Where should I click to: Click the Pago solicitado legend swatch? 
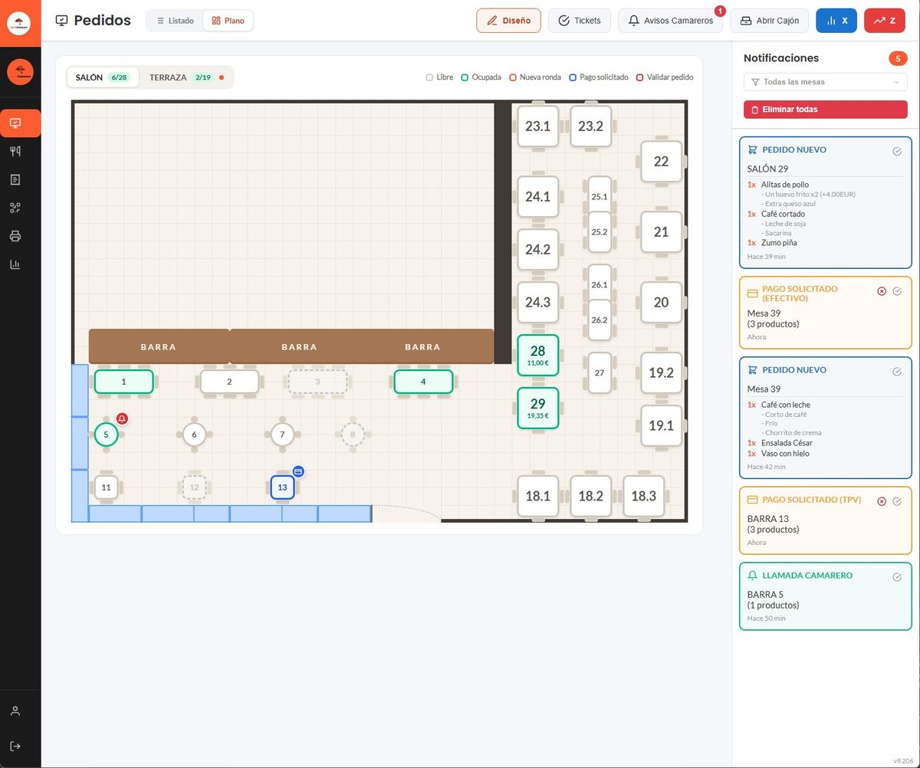[x=573, y=77]
